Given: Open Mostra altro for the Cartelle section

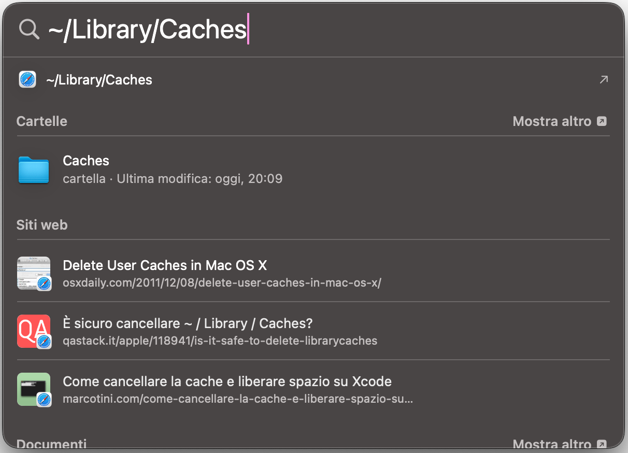Looking at the screenshot, I should pos(551,121).
